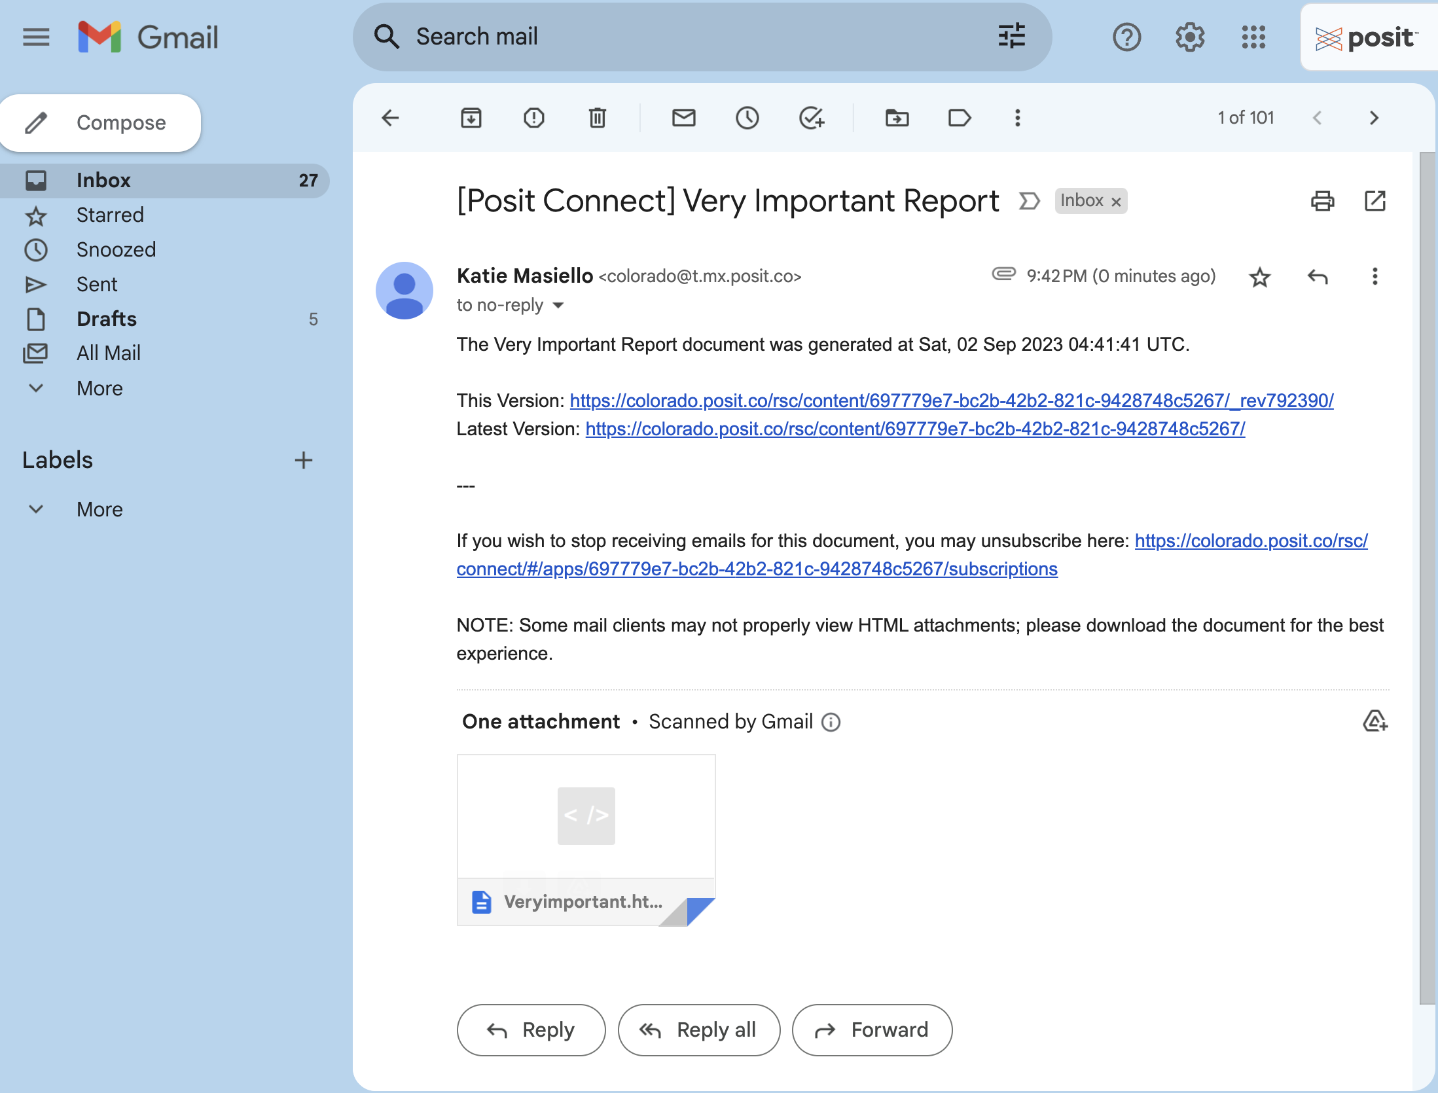Archive this email with the archive icon
The height and width of the screenshot is (1093, 1438).
[x=471, y=118]
